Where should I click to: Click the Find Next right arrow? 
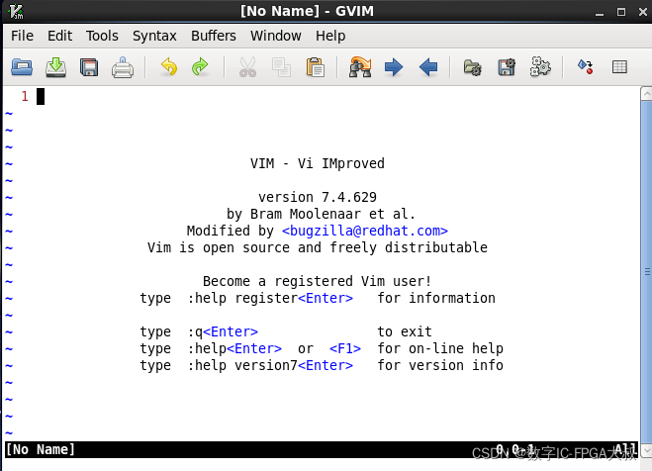coord(394,67)
